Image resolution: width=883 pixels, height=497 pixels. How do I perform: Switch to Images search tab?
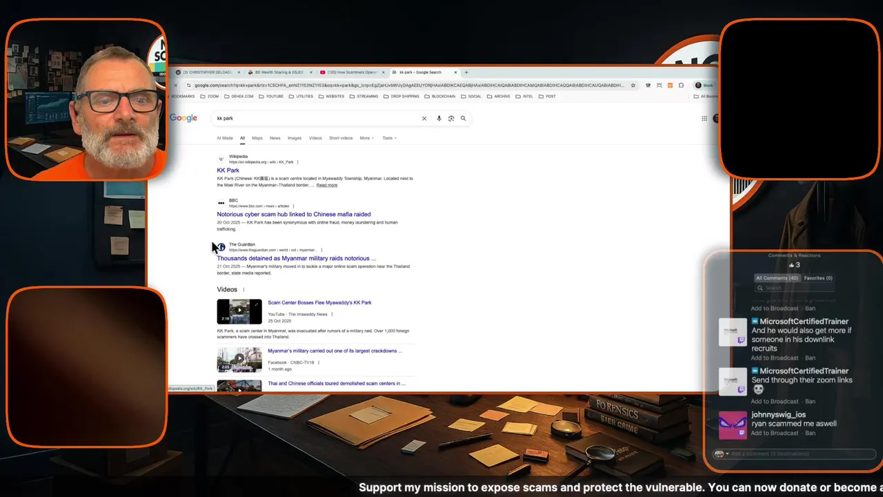[295, 138]
